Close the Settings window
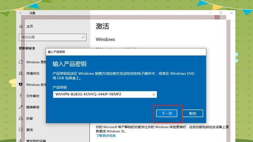The height and width of the screenshot is (142, 253). (x=232, y=13)
